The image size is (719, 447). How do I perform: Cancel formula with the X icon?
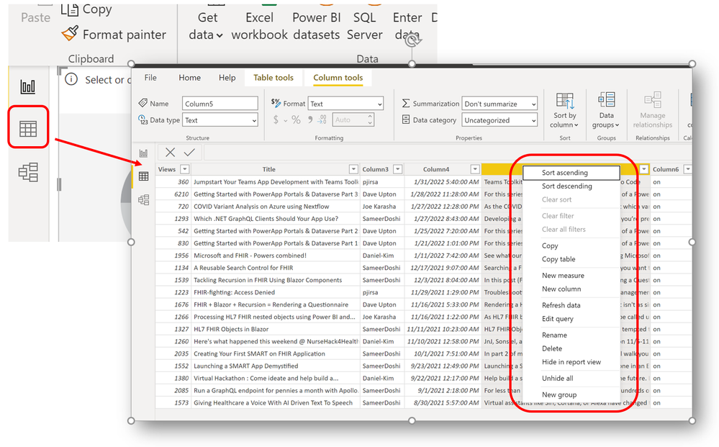coord(170,152)
